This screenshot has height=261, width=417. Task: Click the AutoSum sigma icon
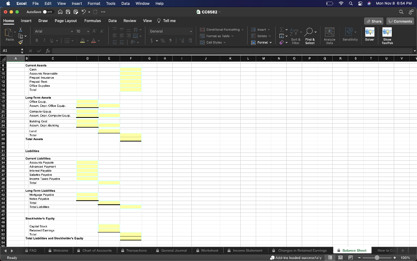[282, 29]
